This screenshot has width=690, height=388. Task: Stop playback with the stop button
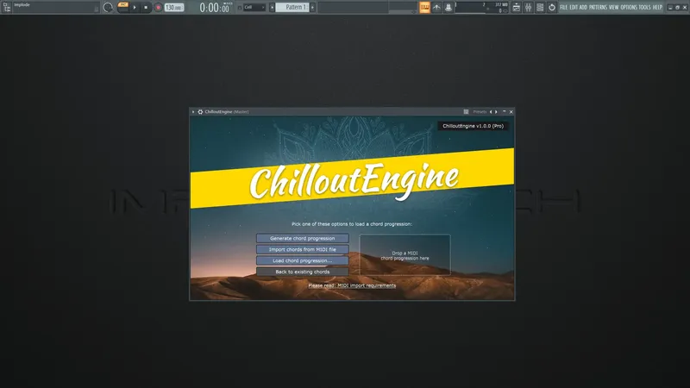146,8
